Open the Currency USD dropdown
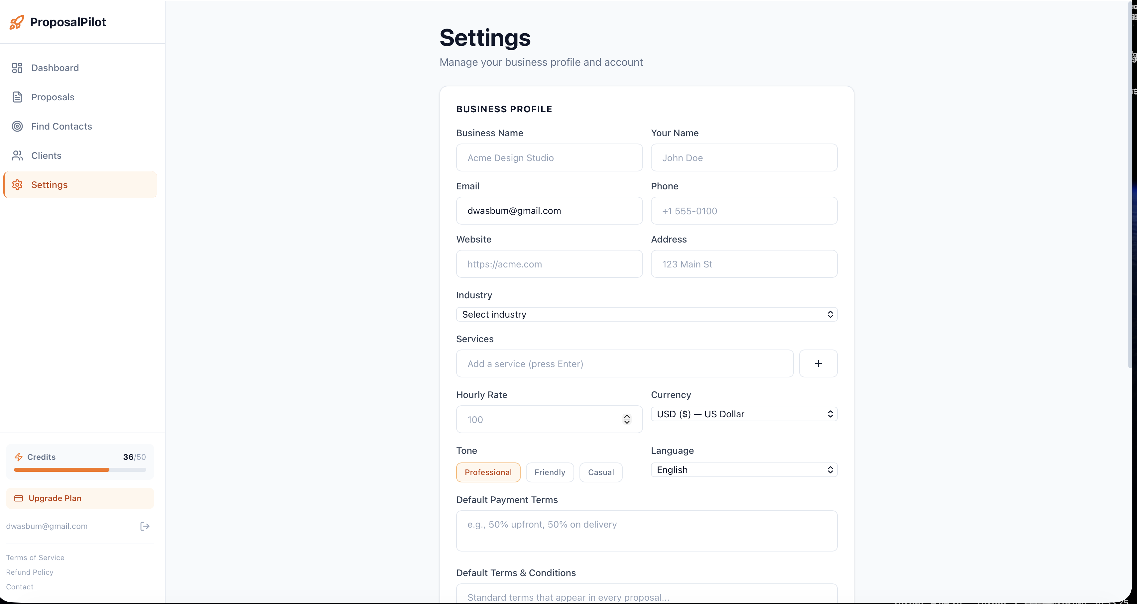1137x604 pixels. tap(744, 414)
